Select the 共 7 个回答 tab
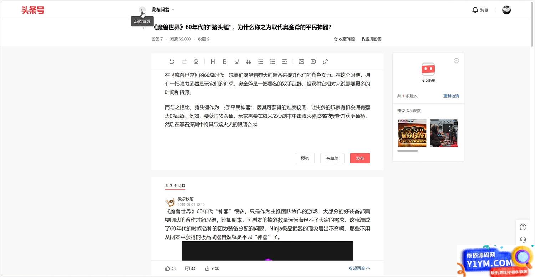This screenshot has height=277, width=535. (175, 186)
